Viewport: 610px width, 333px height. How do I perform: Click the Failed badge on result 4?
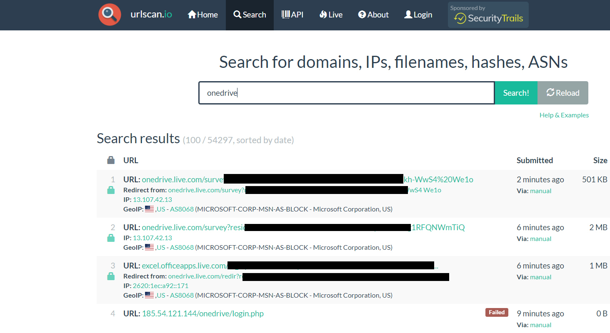coord(497,313)
